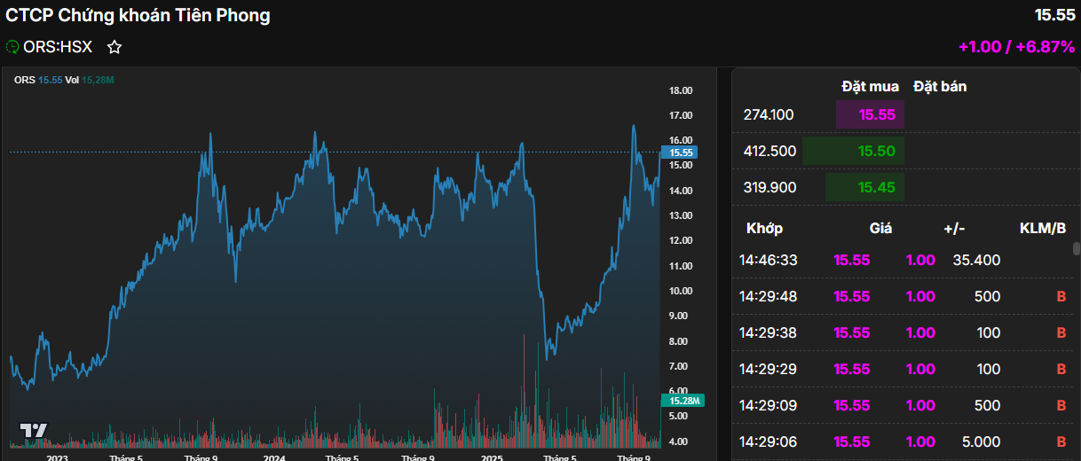Viewport: 1081px width, 461px height.
Task: Click the B marker on 14:29:06 trade
Action: point(1061,441)
